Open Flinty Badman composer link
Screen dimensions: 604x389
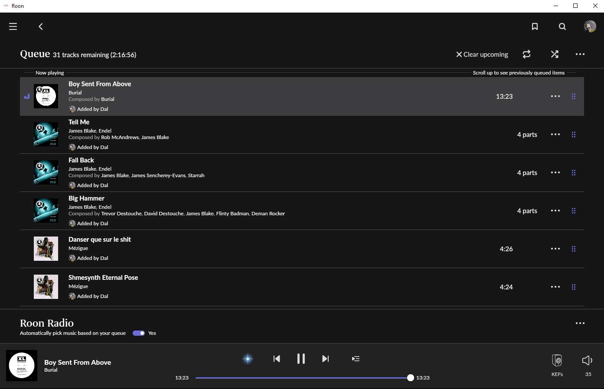point(232,214)
